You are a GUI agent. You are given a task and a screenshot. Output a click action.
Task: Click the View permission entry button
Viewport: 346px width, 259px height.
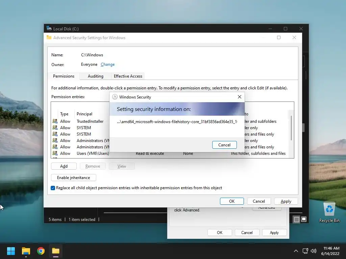[122, 166]
